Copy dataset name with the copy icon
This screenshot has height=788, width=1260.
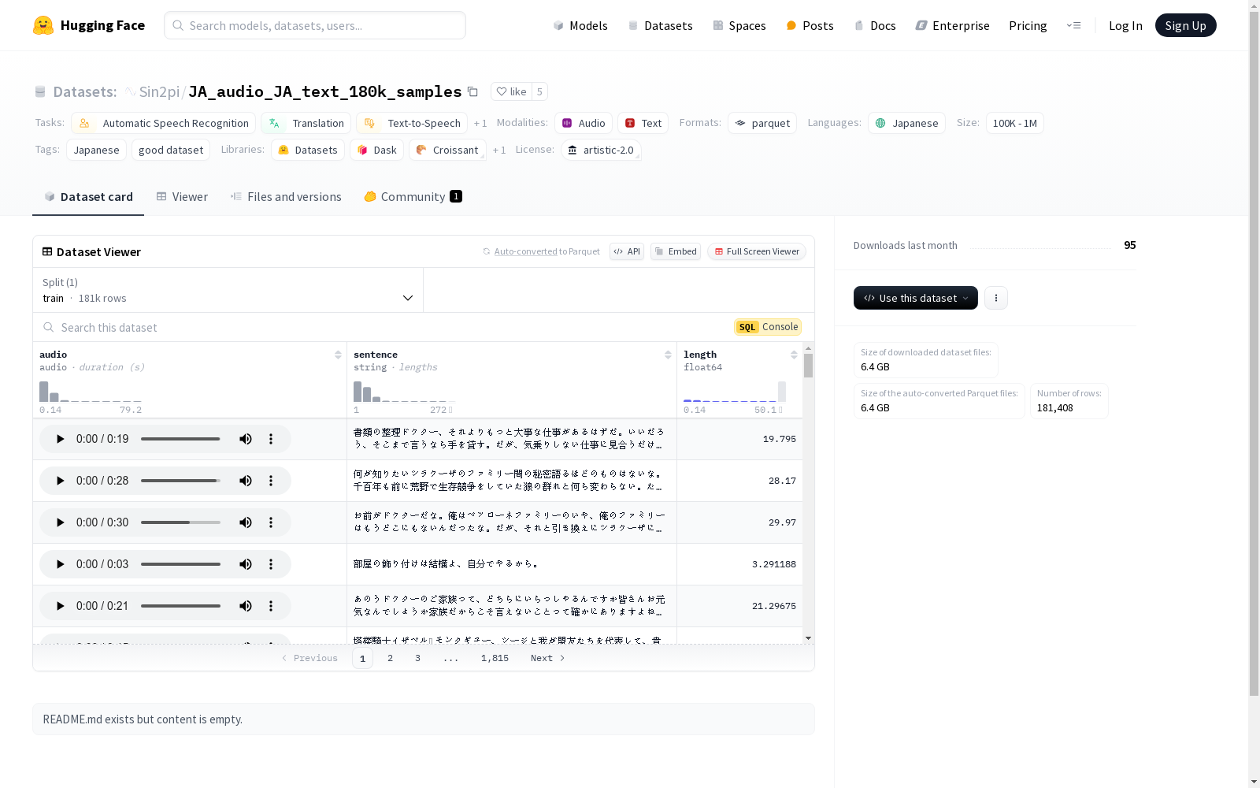coord(472,91)
